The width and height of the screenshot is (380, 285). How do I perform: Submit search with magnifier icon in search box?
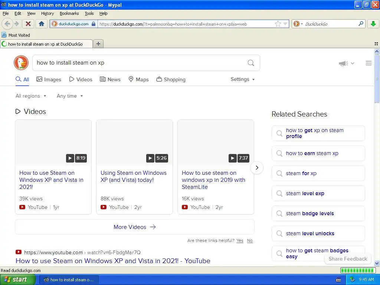tap(251, 63)
